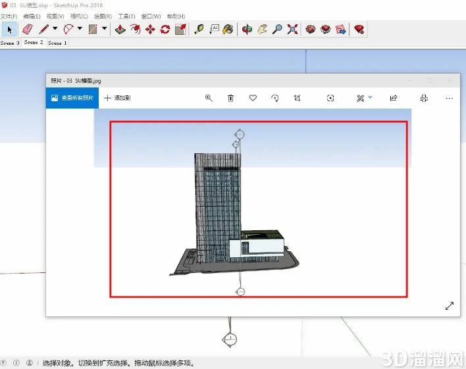This screenshot has width=466, height=369.
Task: Click the user sign-in icon in status bar
Action: pos(30,363)
